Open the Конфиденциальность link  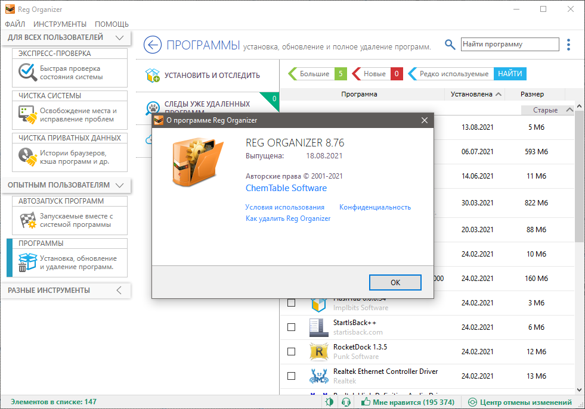(x=375, y=207)
